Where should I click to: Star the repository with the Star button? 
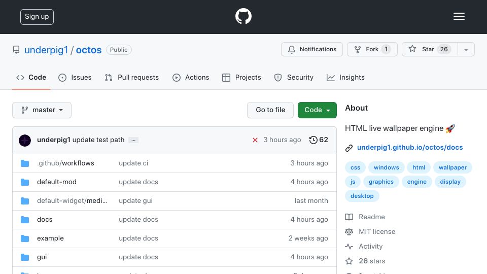tap(430, 49)
